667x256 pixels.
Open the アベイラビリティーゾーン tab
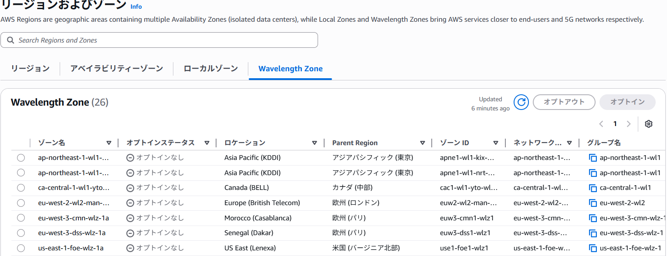point(117,69)
